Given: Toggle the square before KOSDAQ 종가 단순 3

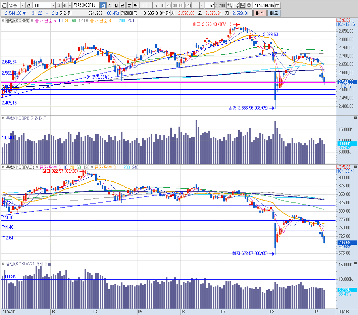Looking at the screenshot, I should click(x=92, y=167).
